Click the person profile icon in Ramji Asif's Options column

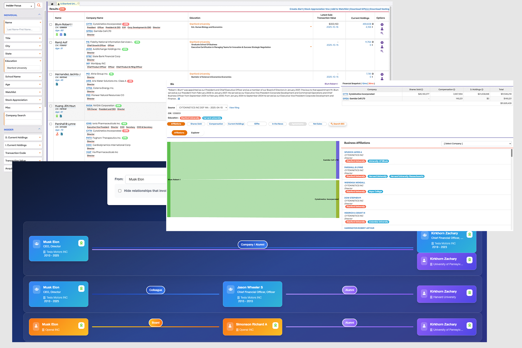[382, 47]
